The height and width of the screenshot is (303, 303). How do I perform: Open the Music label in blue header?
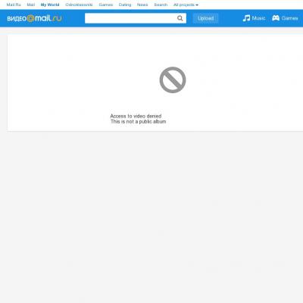tap(258, 18)
